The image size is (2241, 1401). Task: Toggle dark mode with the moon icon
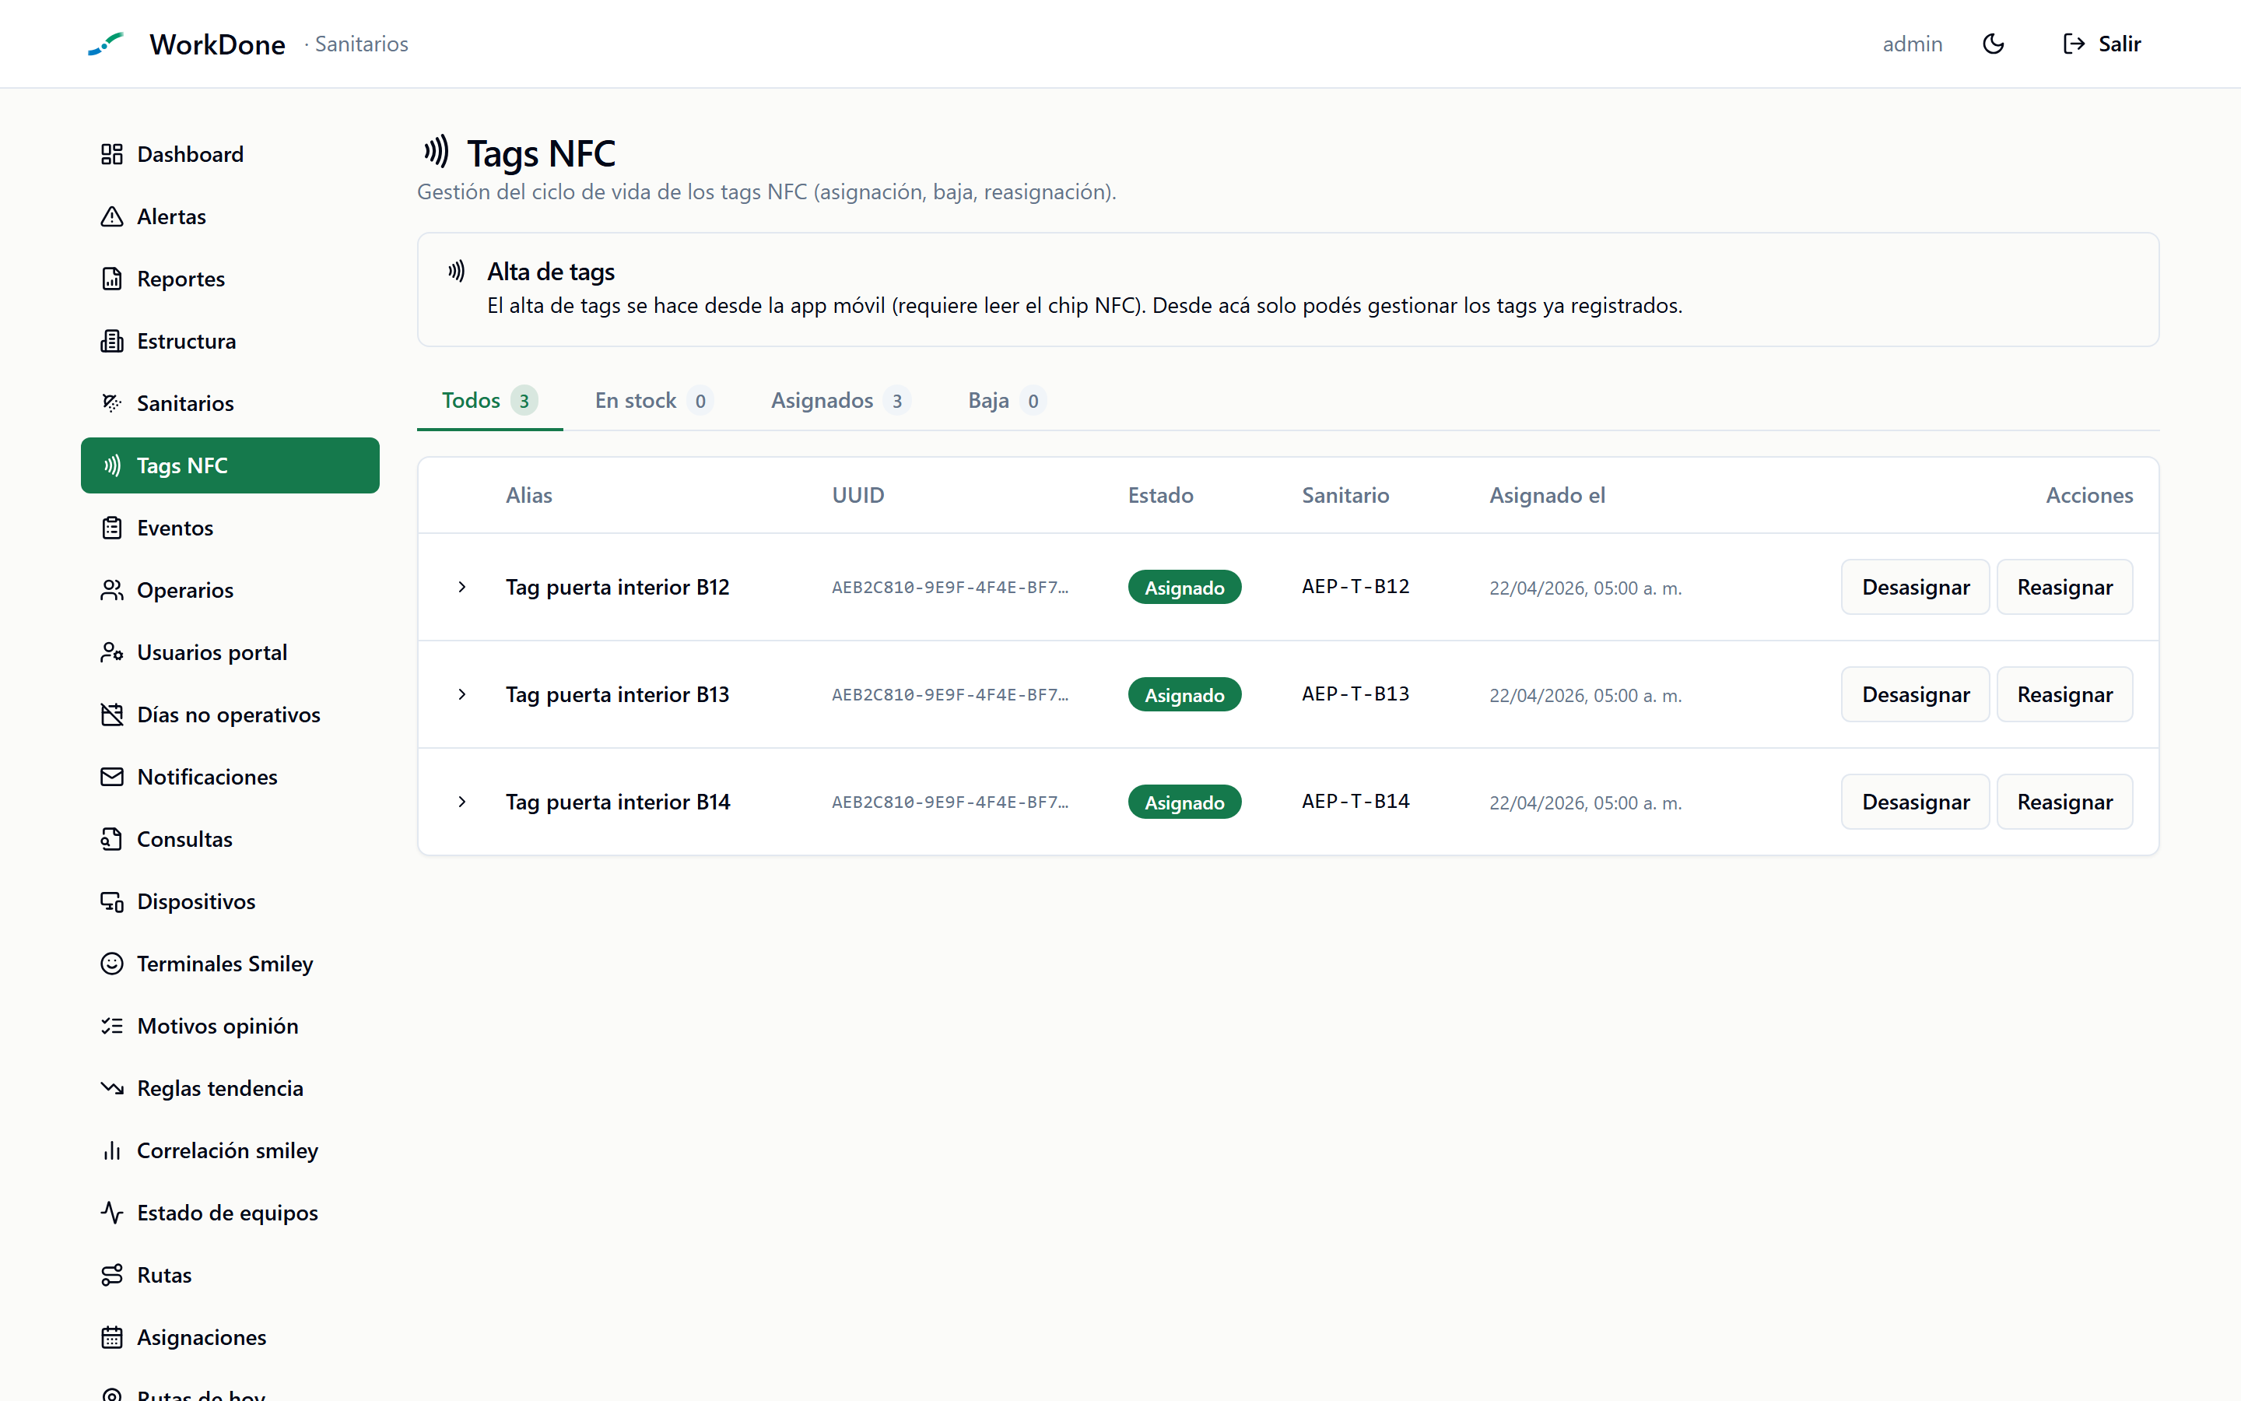click(1993, 44)
